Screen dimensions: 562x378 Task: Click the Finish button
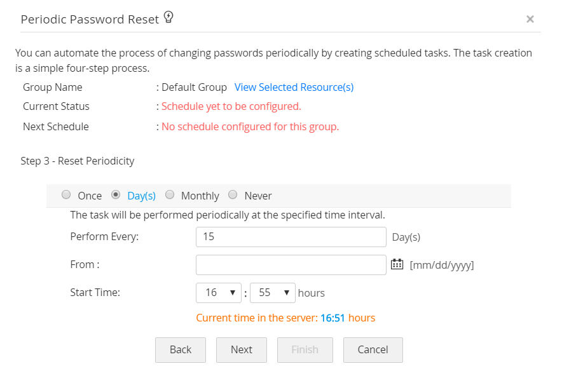[x=305, y=349]
